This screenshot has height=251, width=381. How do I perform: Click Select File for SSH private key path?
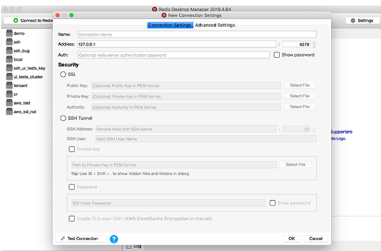point(295,165)
